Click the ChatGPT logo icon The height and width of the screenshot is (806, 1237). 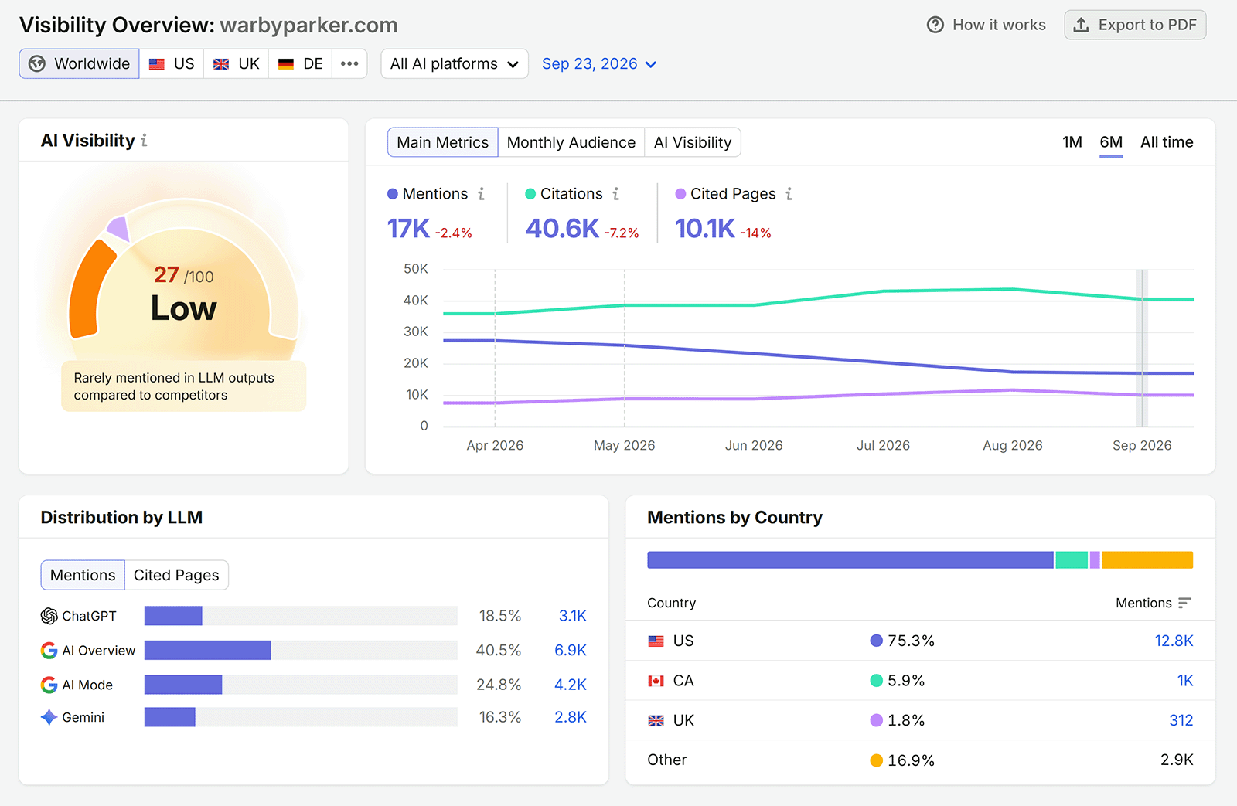pyautogui.click(x=49, y=616)
